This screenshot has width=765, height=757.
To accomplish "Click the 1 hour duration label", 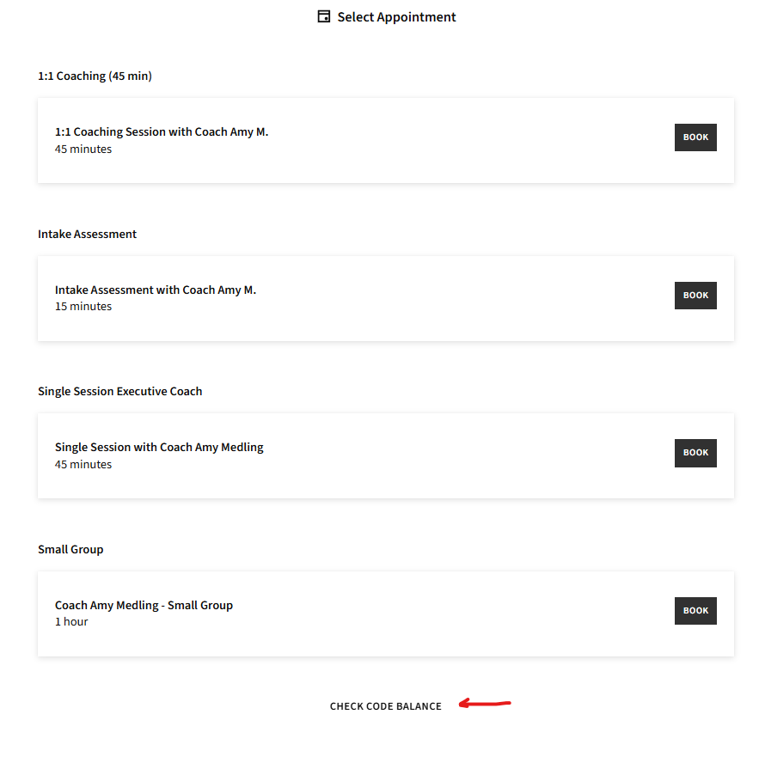I will tap(71, 621).
